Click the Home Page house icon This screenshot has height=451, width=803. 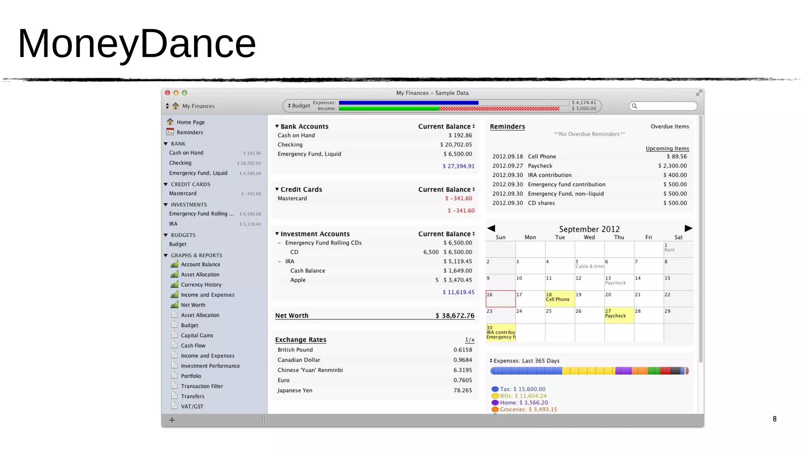click(x=170, y=122)
